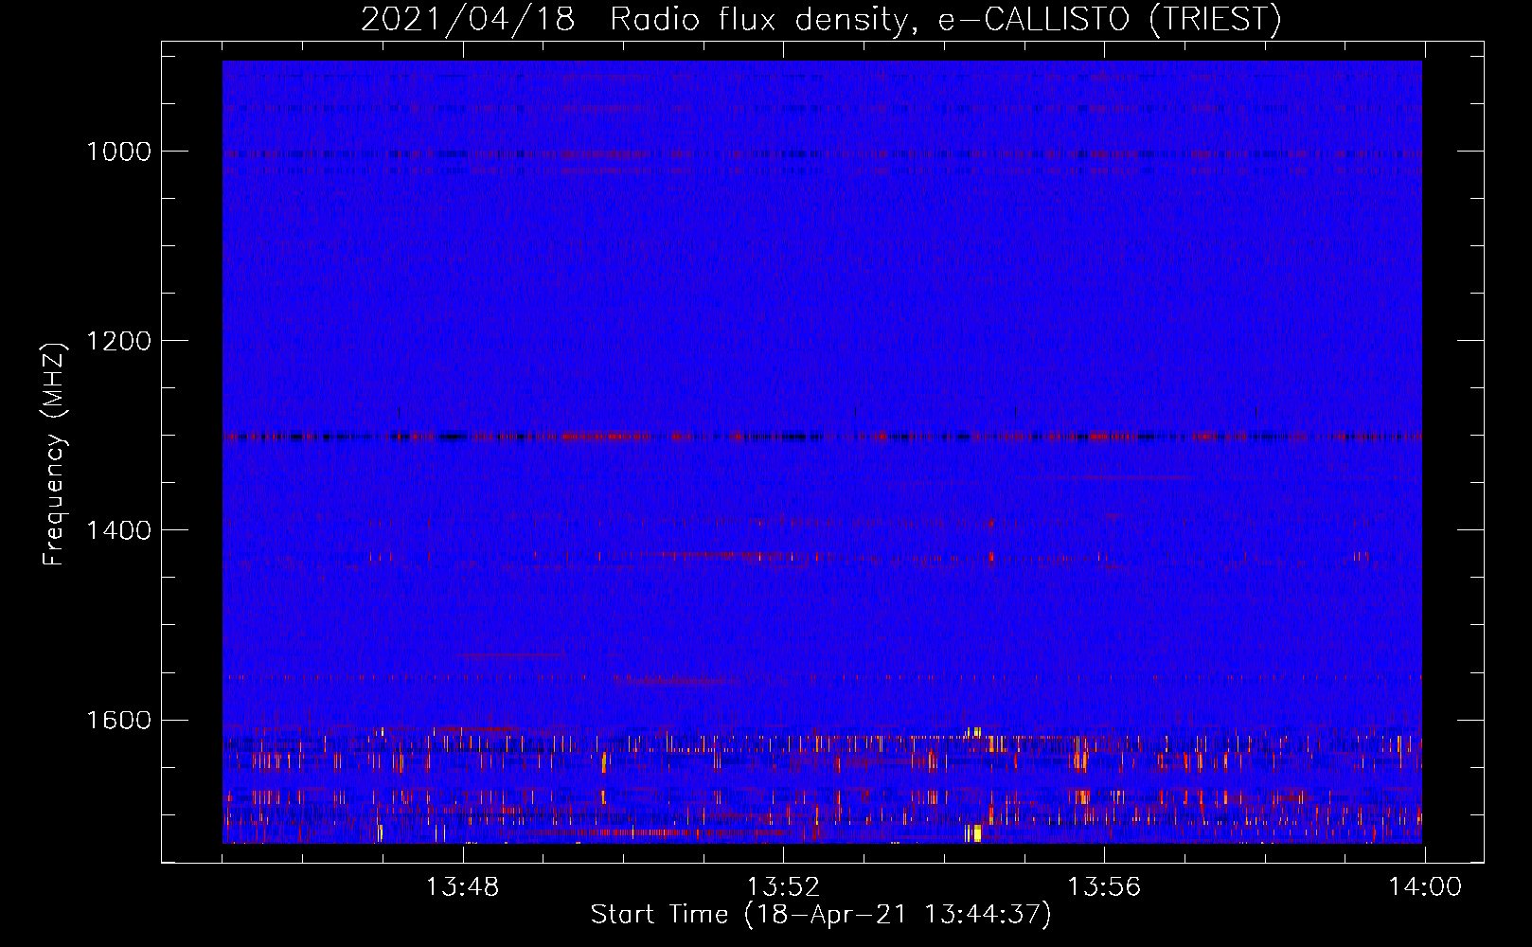Click the 'Frequency (MHZ)' axis label

pyautogui.click(x=55, y=455)
